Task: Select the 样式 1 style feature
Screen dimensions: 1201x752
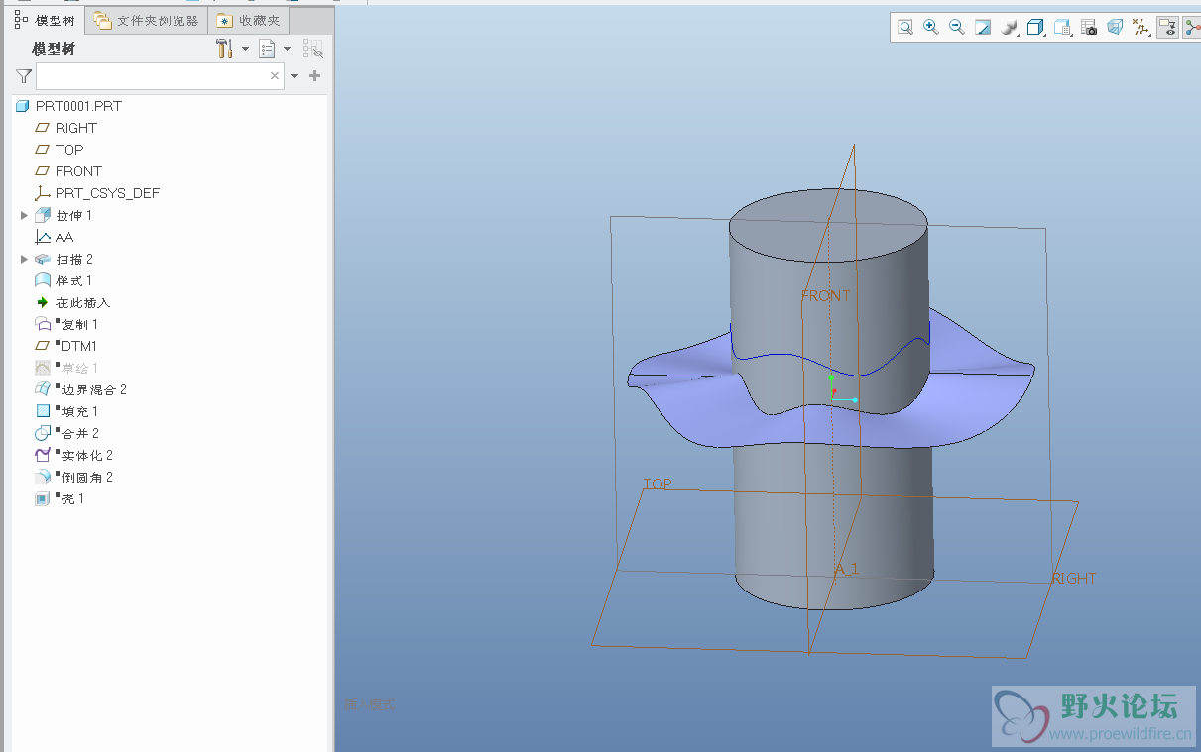Action: 63,280
